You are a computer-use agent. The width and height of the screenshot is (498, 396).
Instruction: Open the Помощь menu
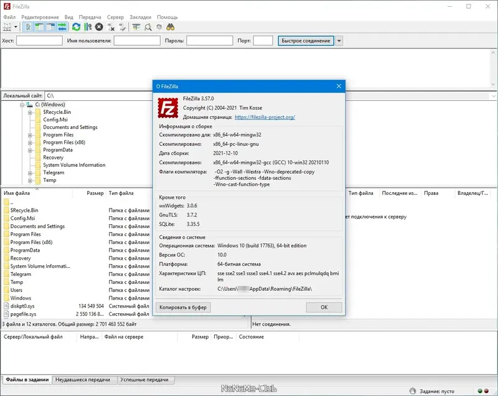click(167, 17)
